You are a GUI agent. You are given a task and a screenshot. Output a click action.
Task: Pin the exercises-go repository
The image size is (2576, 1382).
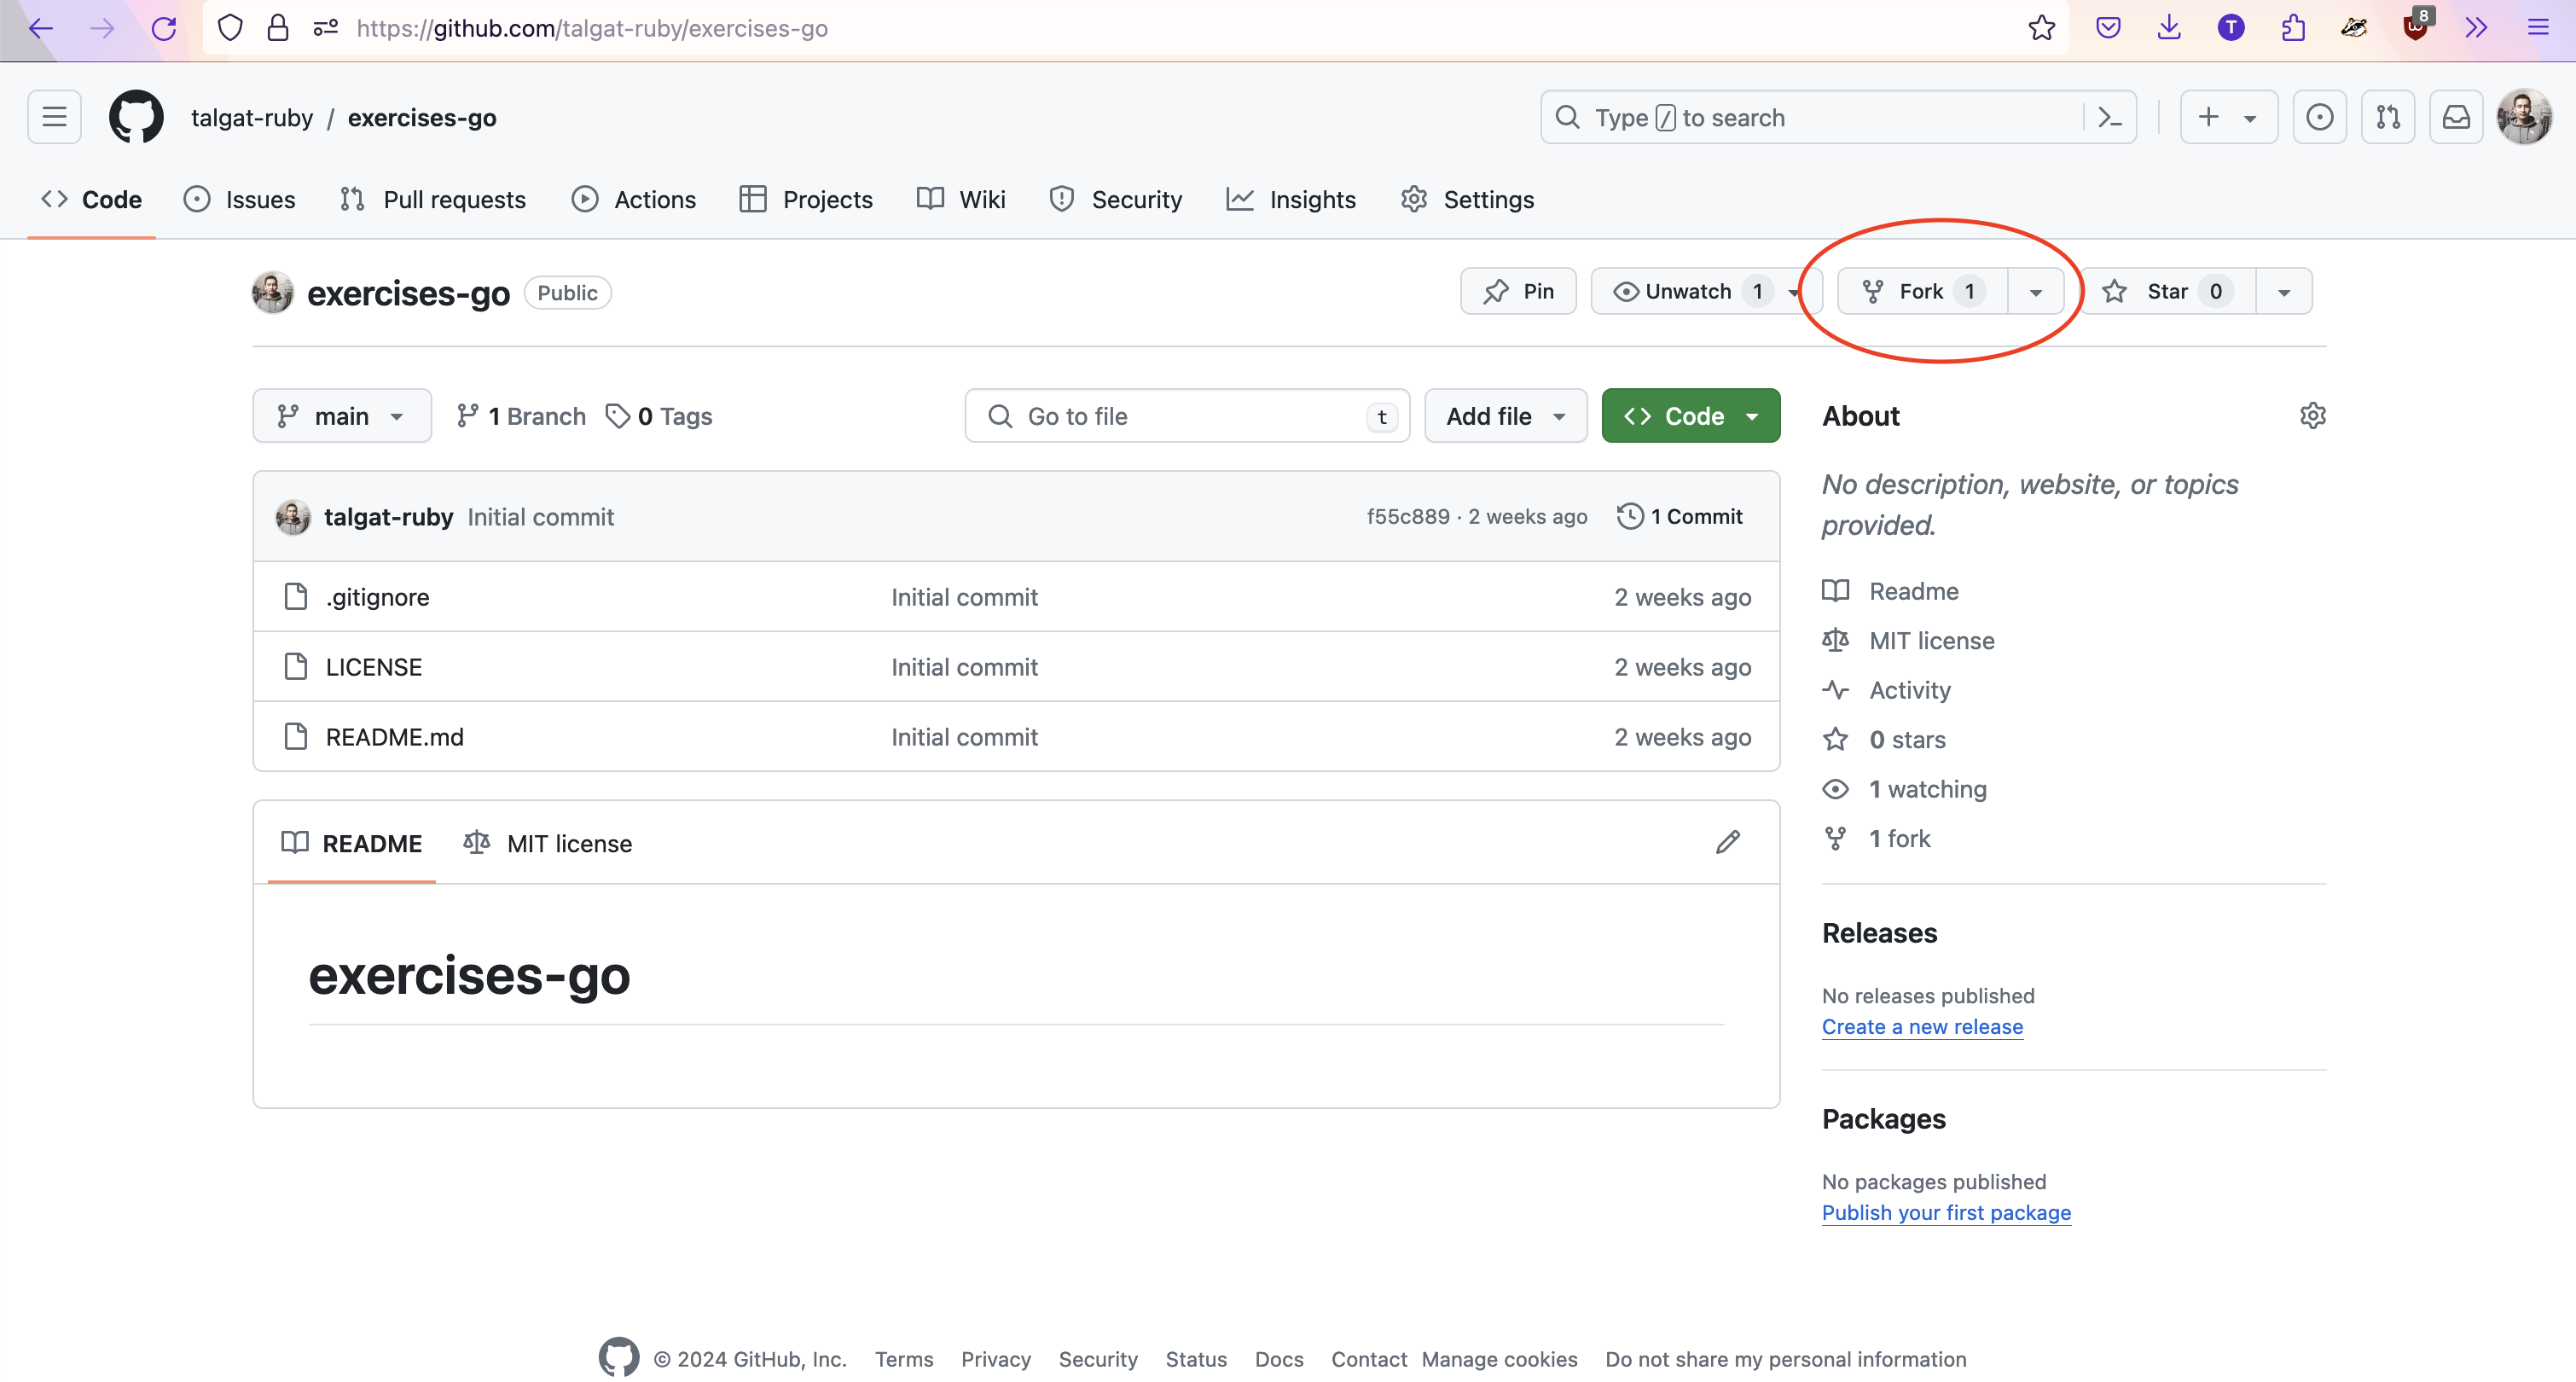[1518, 291]
